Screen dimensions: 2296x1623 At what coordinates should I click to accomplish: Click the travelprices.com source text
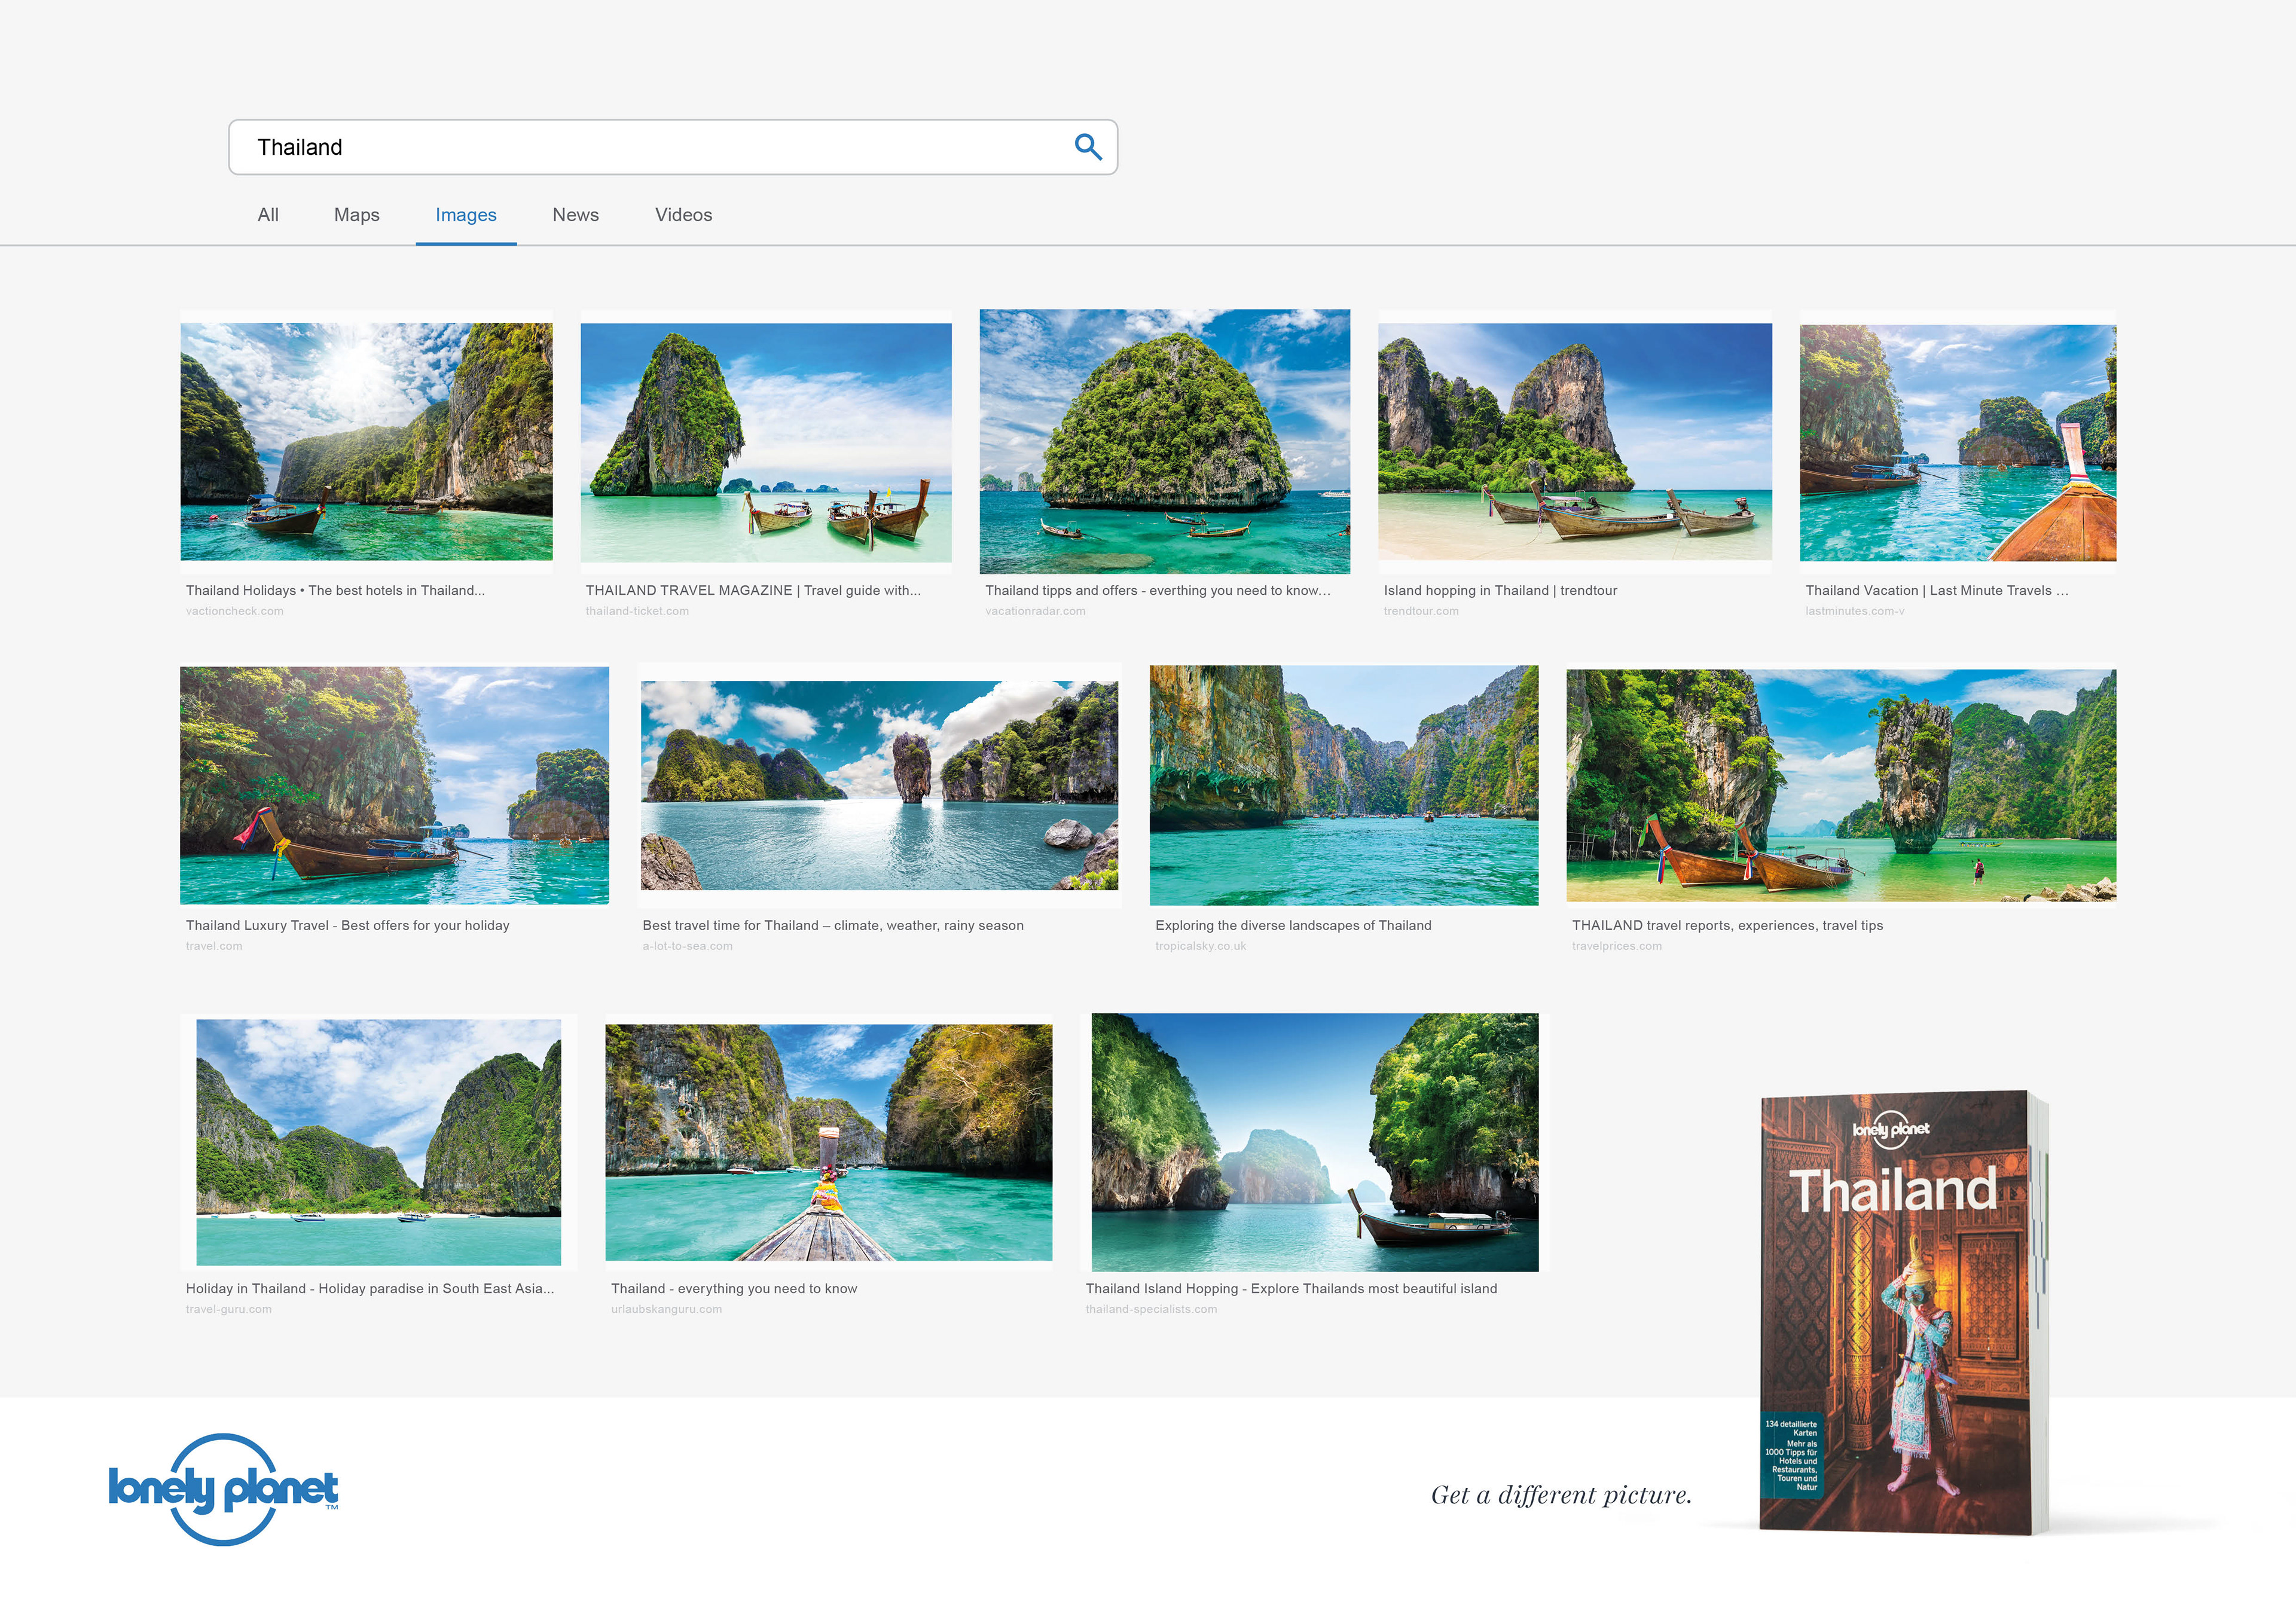click(1616, 946)
